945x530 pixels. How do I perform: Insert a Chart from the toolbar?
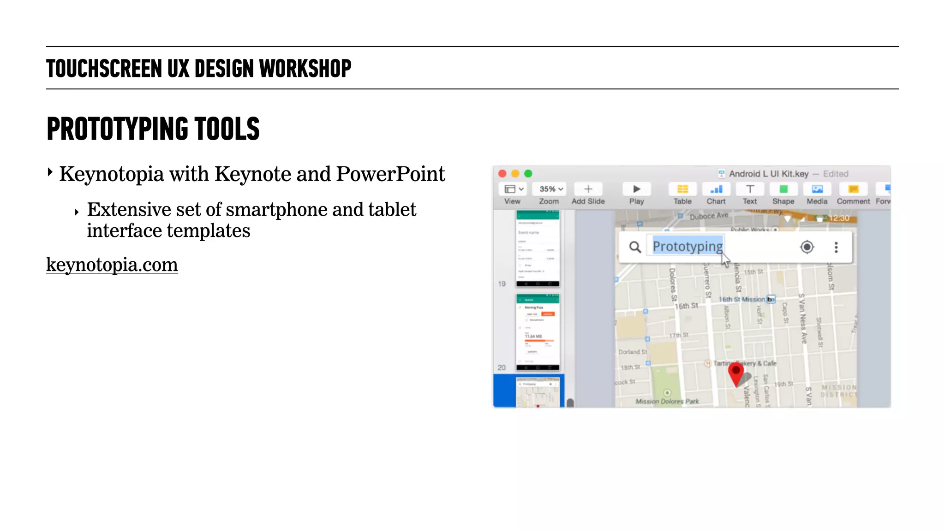716,189
